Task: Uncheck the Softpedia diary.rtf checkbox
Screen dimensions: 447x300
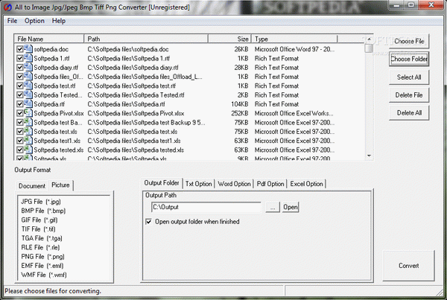Action: pyautogui.click(x=19, y=68)
